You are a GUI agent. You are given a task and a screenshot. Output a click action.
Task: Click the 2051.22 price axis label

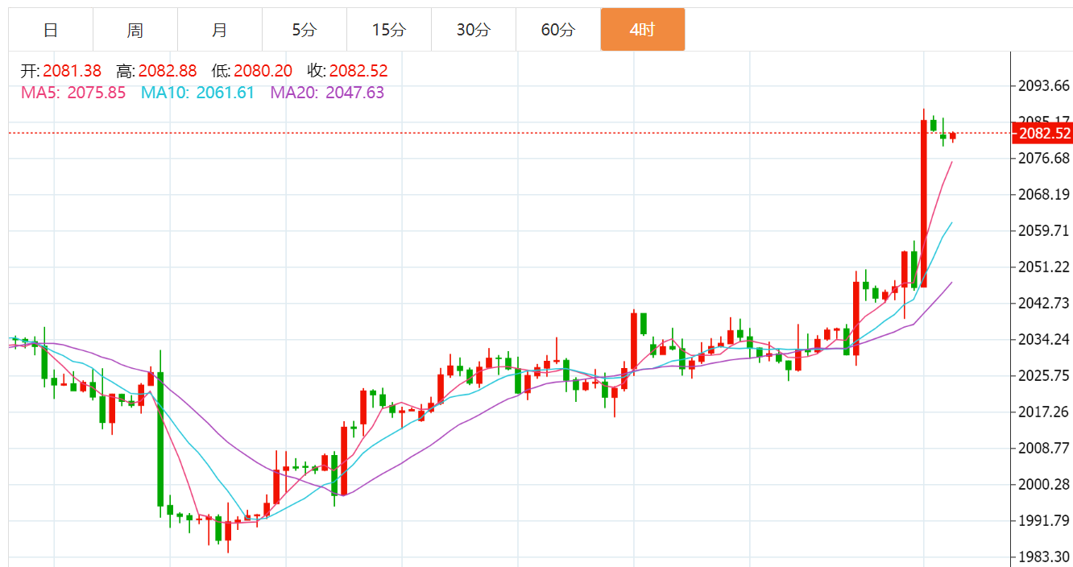(x=1044, y=267)
